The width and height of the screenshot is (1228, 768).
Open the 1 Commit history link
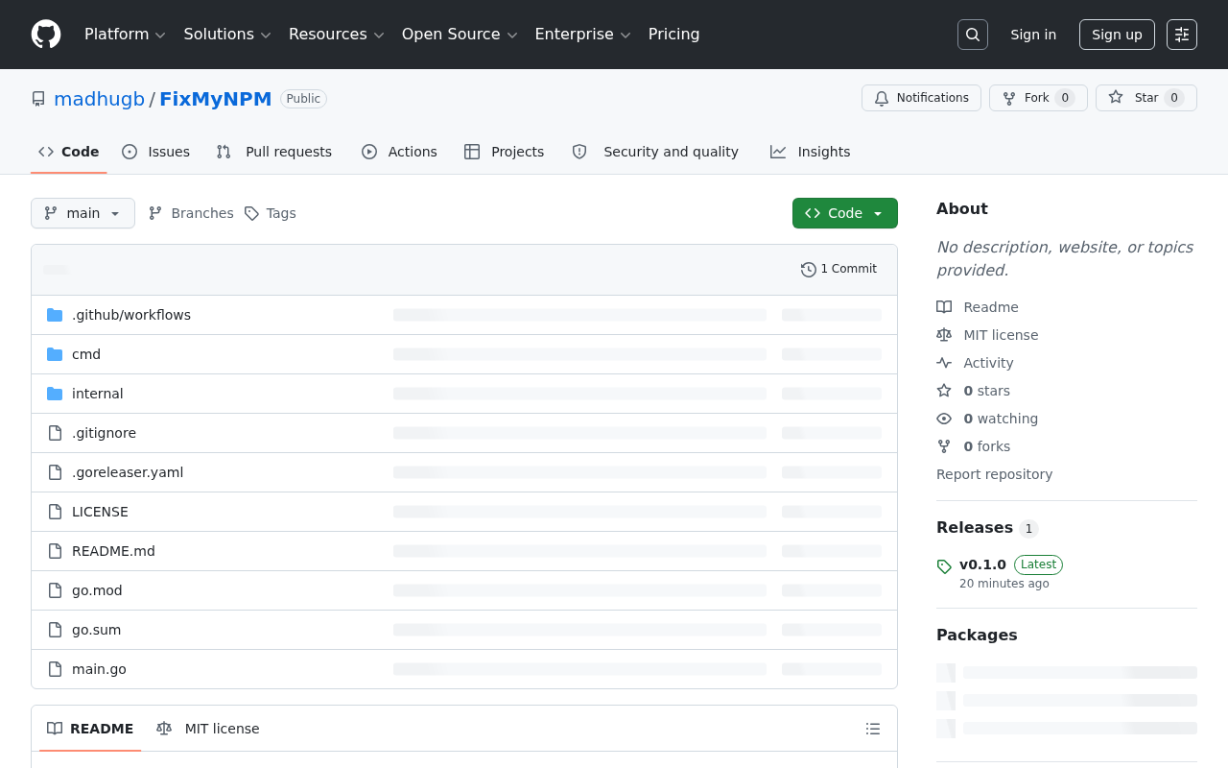(x=839, y=270)
